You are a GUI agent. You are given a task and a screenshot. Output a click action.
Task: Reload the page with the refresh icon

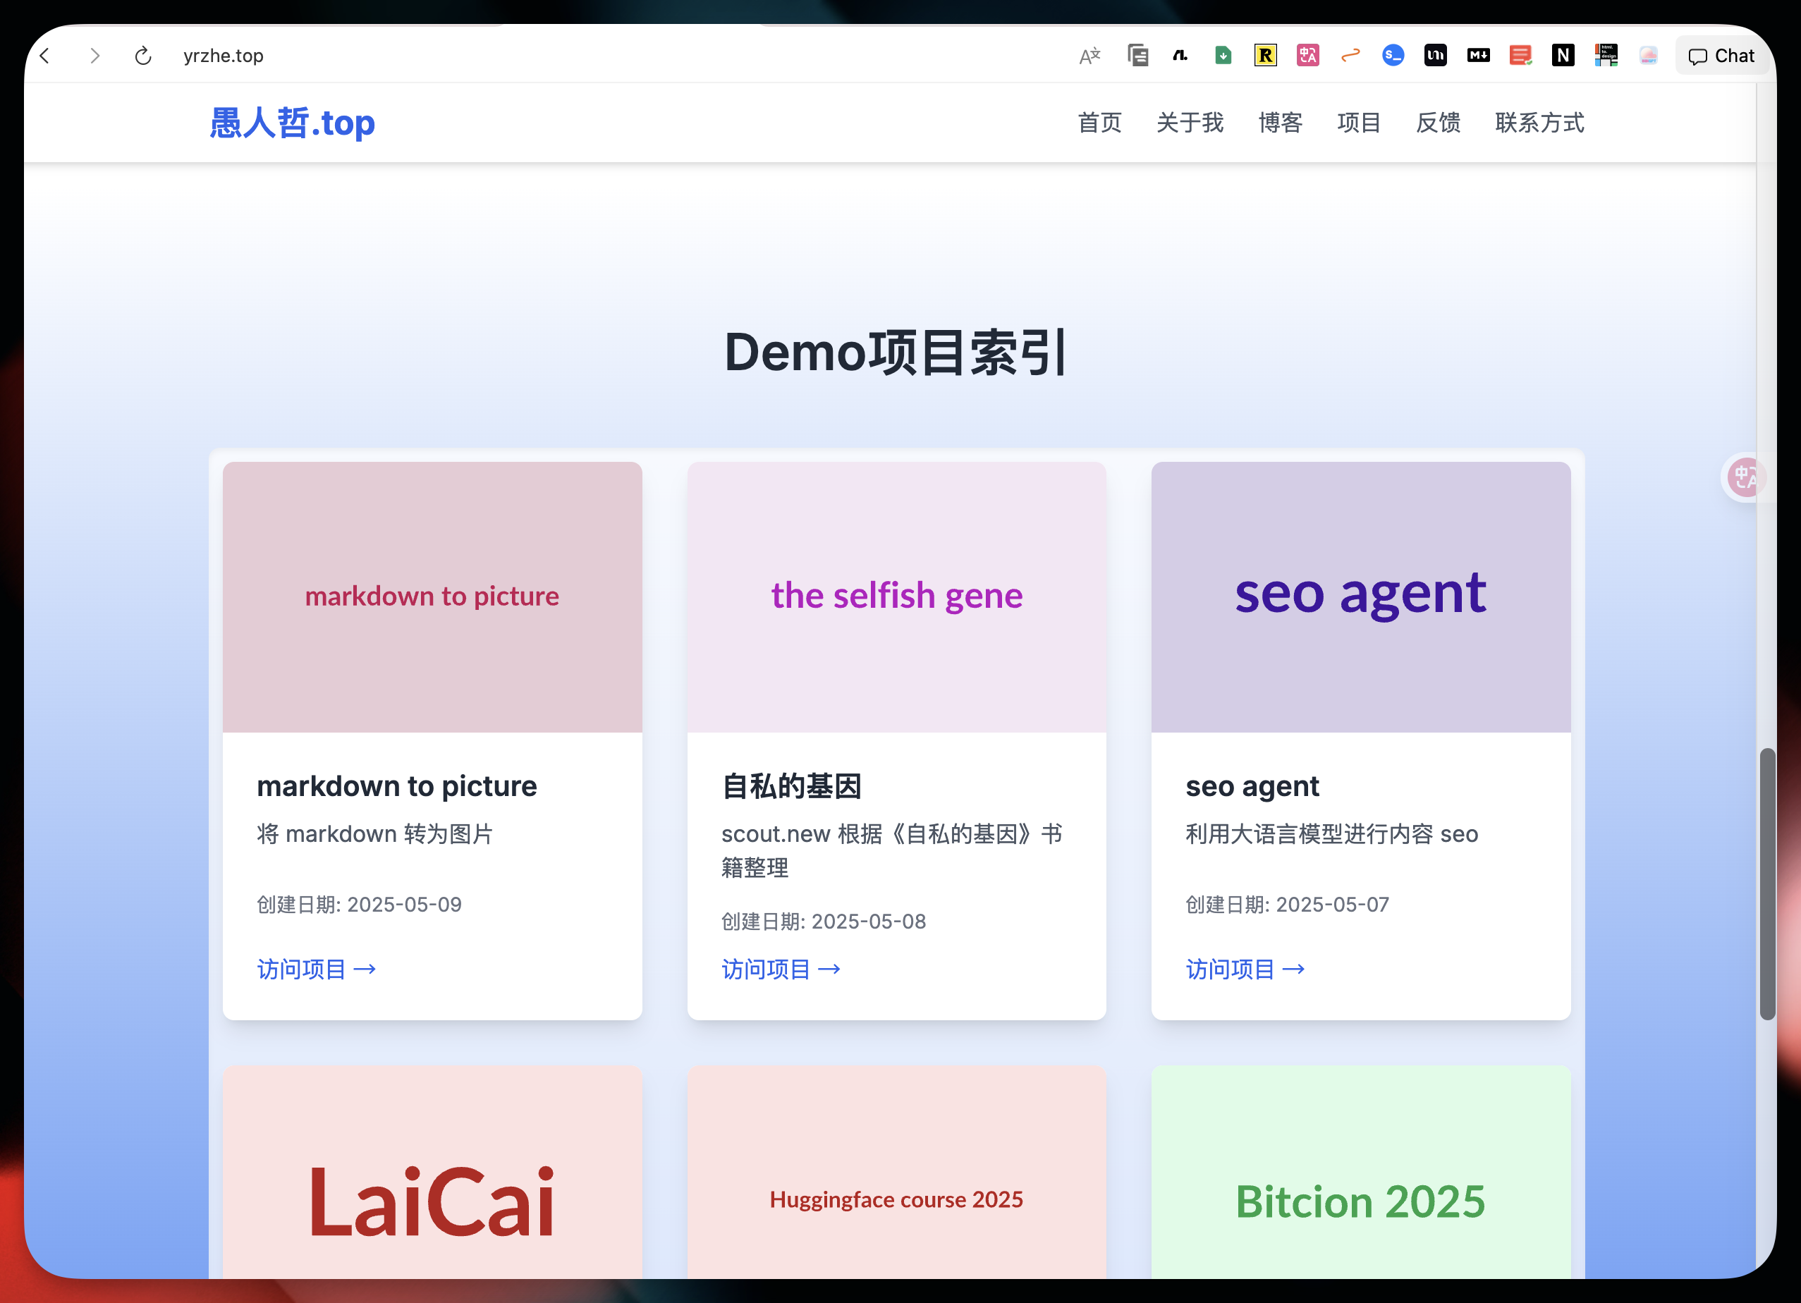point(143,56)
